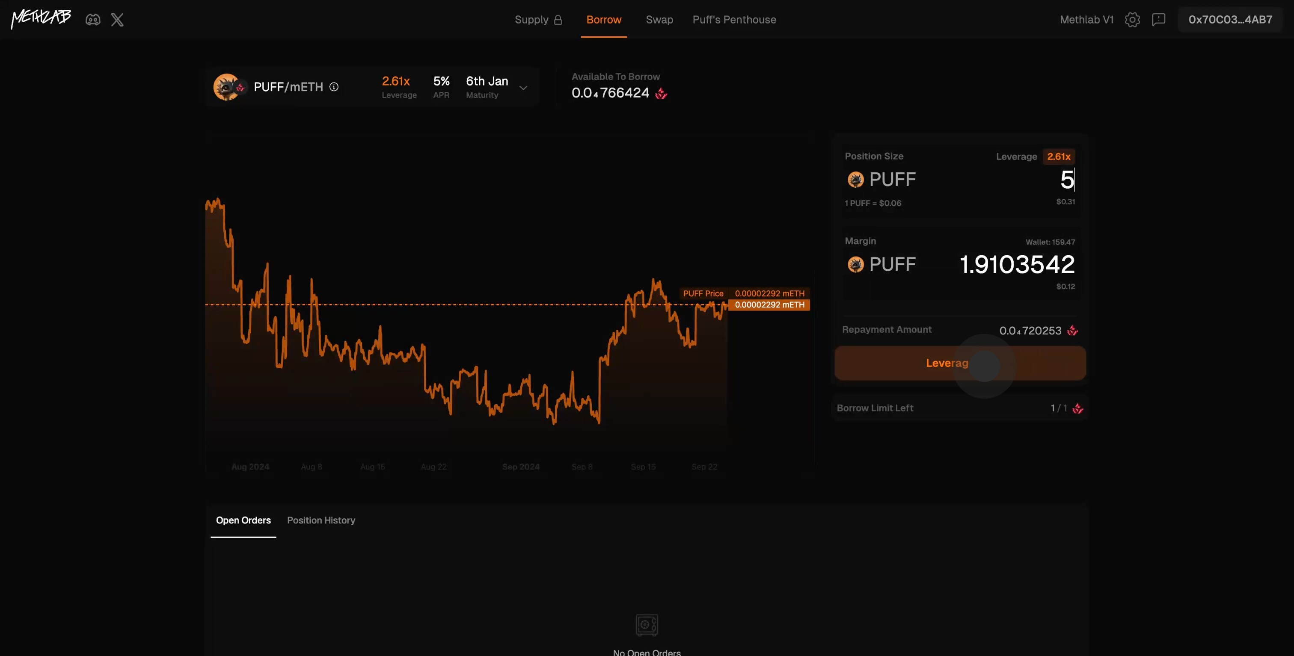Expand the market selector chevron
1294x656 pixels.
(523, 88)
